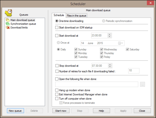Toggle the Friday checkbox
Viewport: 156px width, 118px height.
tap(101, 57)
